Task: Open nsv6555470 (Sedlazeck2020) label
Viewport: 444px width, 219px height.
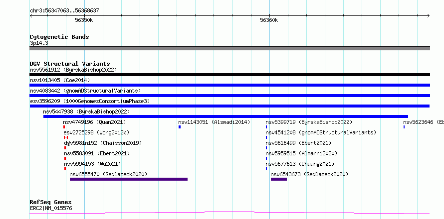Action: click(x=108, y=174)
